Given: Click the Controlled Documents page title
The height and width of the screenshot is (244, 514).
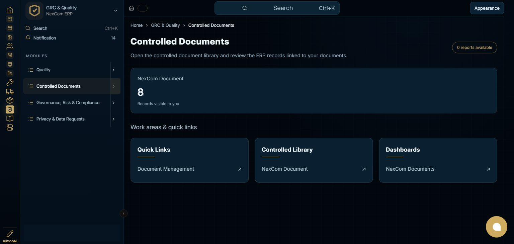Looking at the screenshot, I should [x=180, y=42].
